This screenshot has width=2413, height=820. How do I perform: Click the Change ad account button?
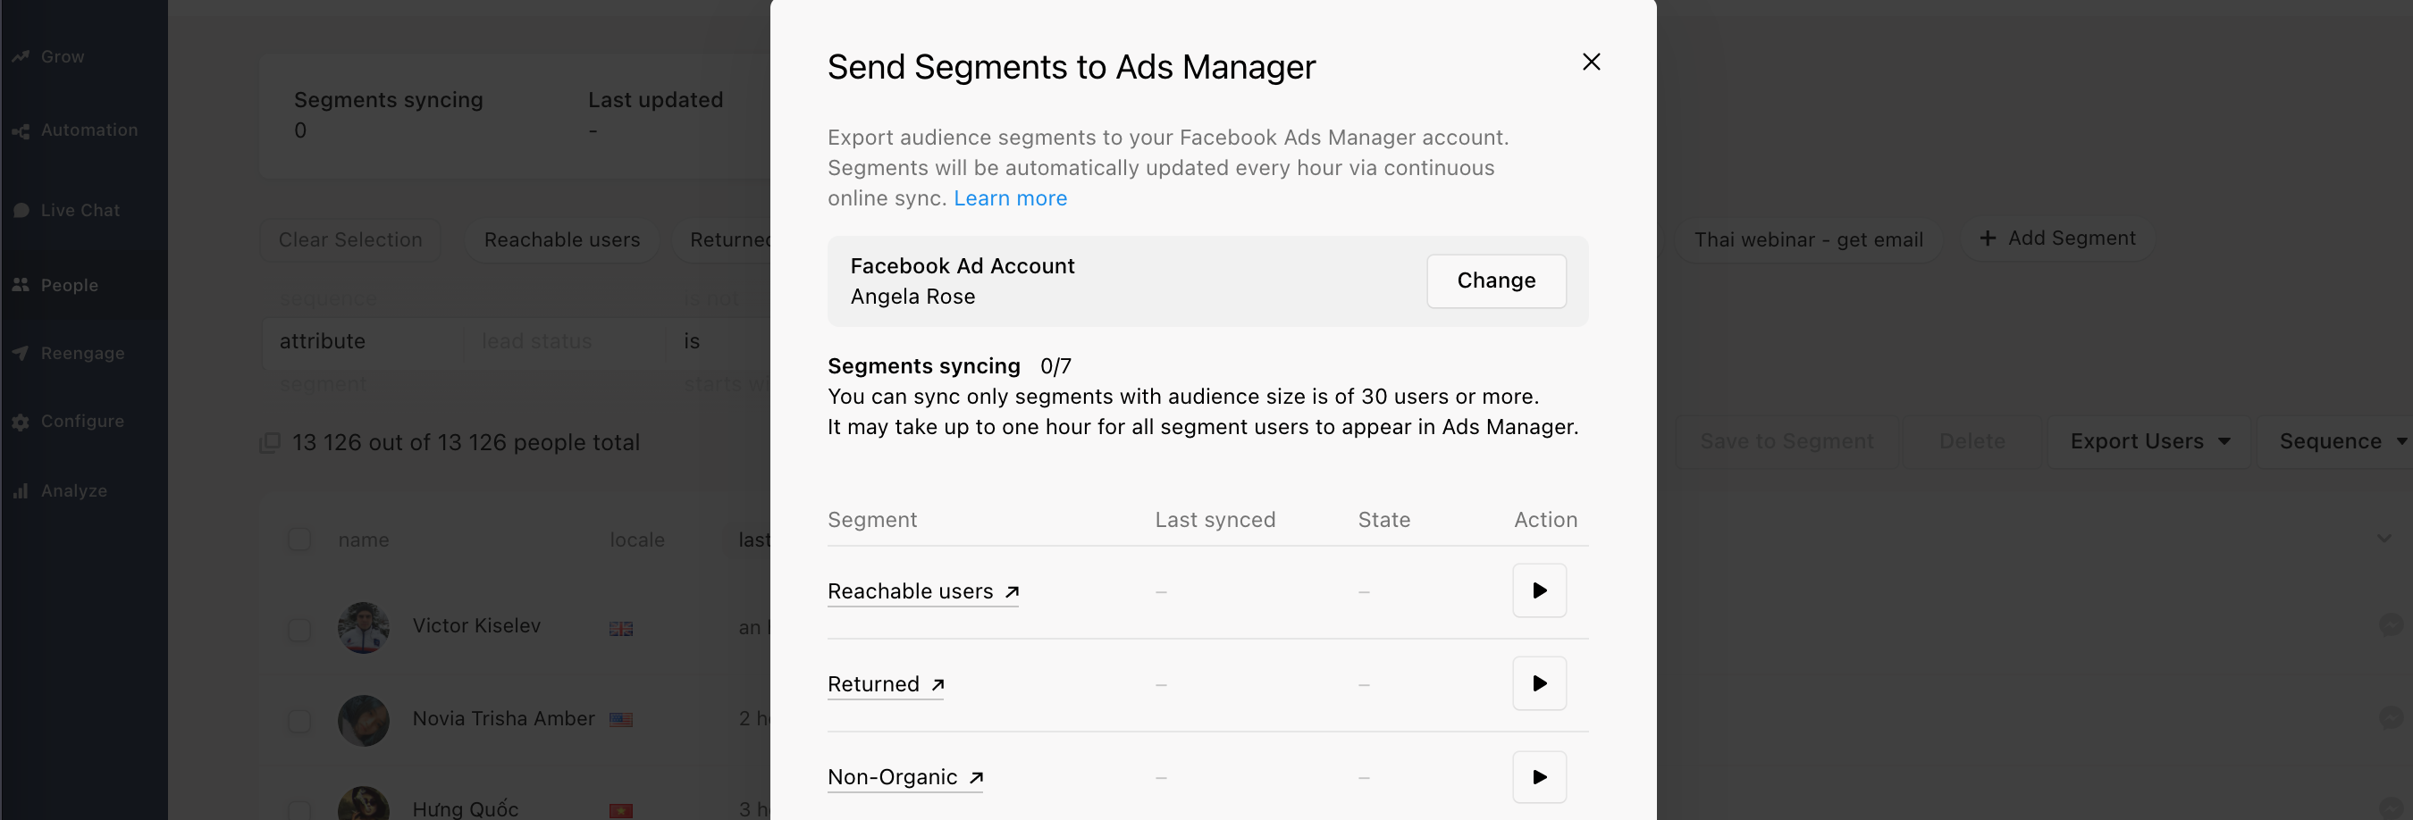[1496, 280]
